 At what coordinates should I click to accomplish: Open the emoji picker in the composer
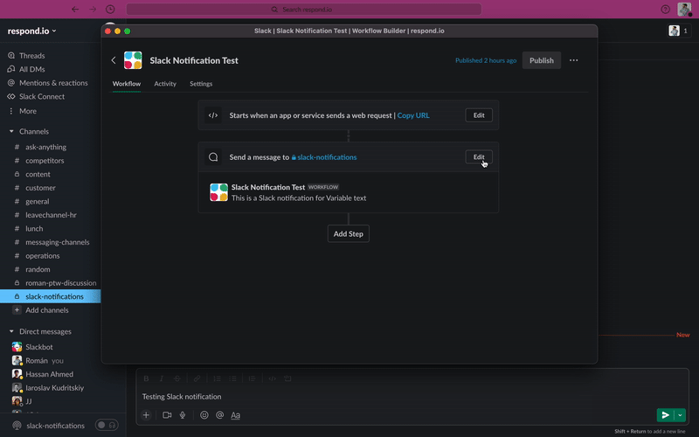coord(204,415)
